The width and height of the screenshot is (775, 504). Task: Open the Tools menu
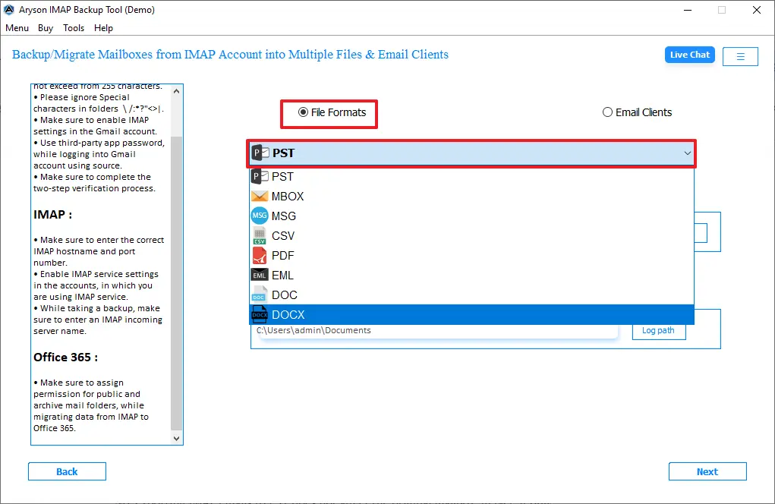click(x=74, y=28)
